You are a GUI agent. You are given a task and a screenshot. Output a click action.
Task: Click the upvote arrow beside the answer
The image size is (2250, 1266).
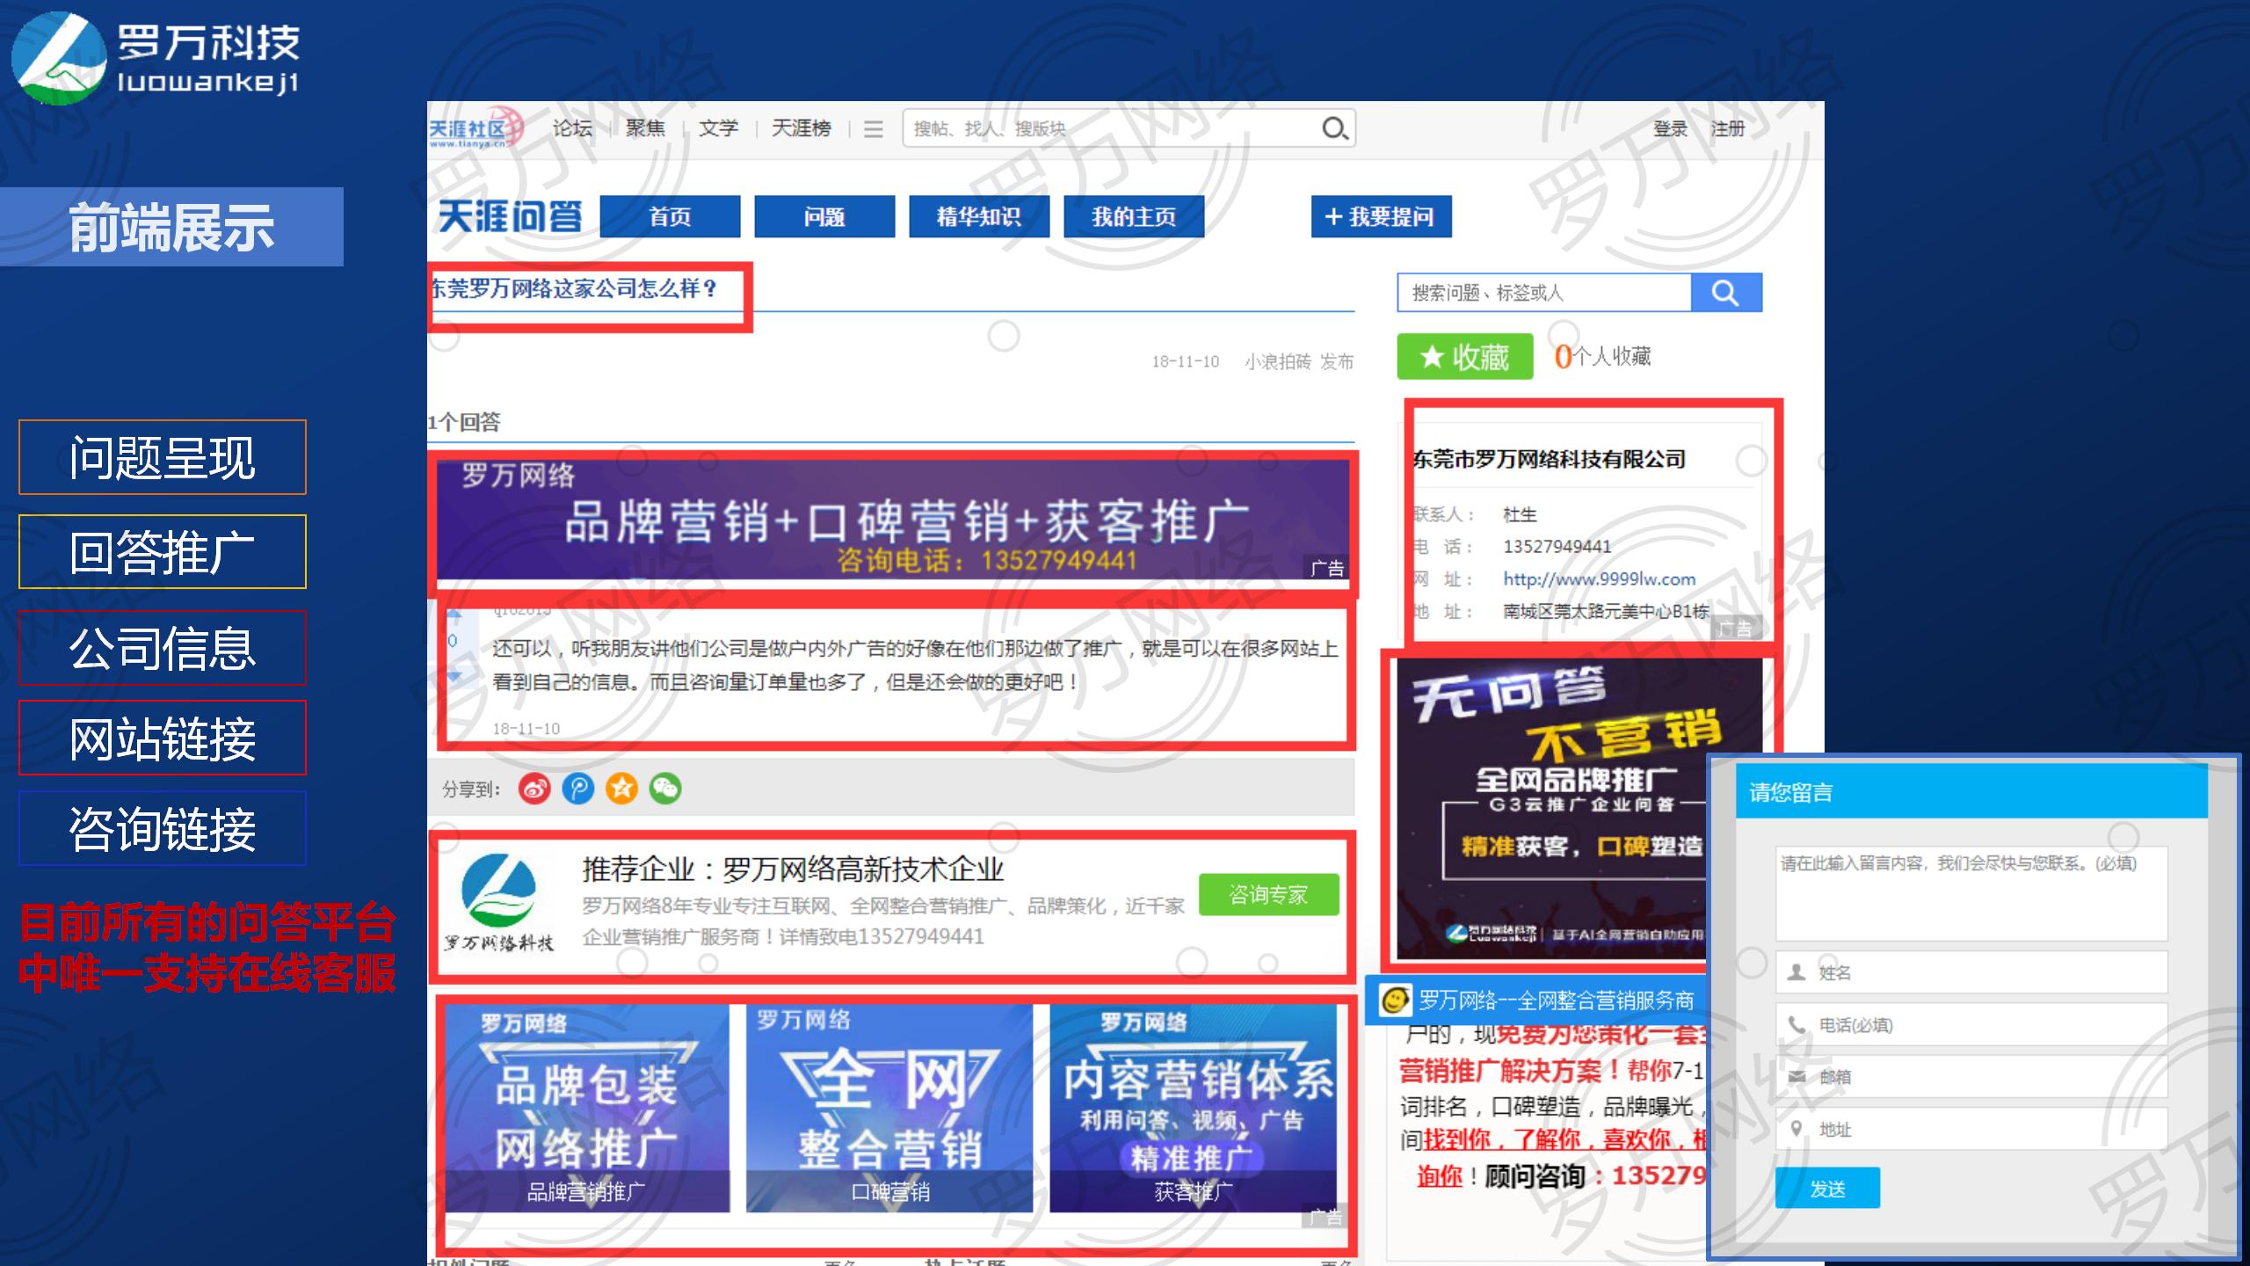click(454, 613)
